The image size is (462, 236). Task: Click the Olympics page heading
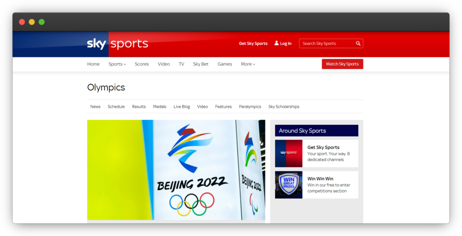106,87
